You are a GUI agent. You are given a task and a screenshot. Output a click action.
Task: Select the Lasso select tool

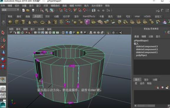3,40
